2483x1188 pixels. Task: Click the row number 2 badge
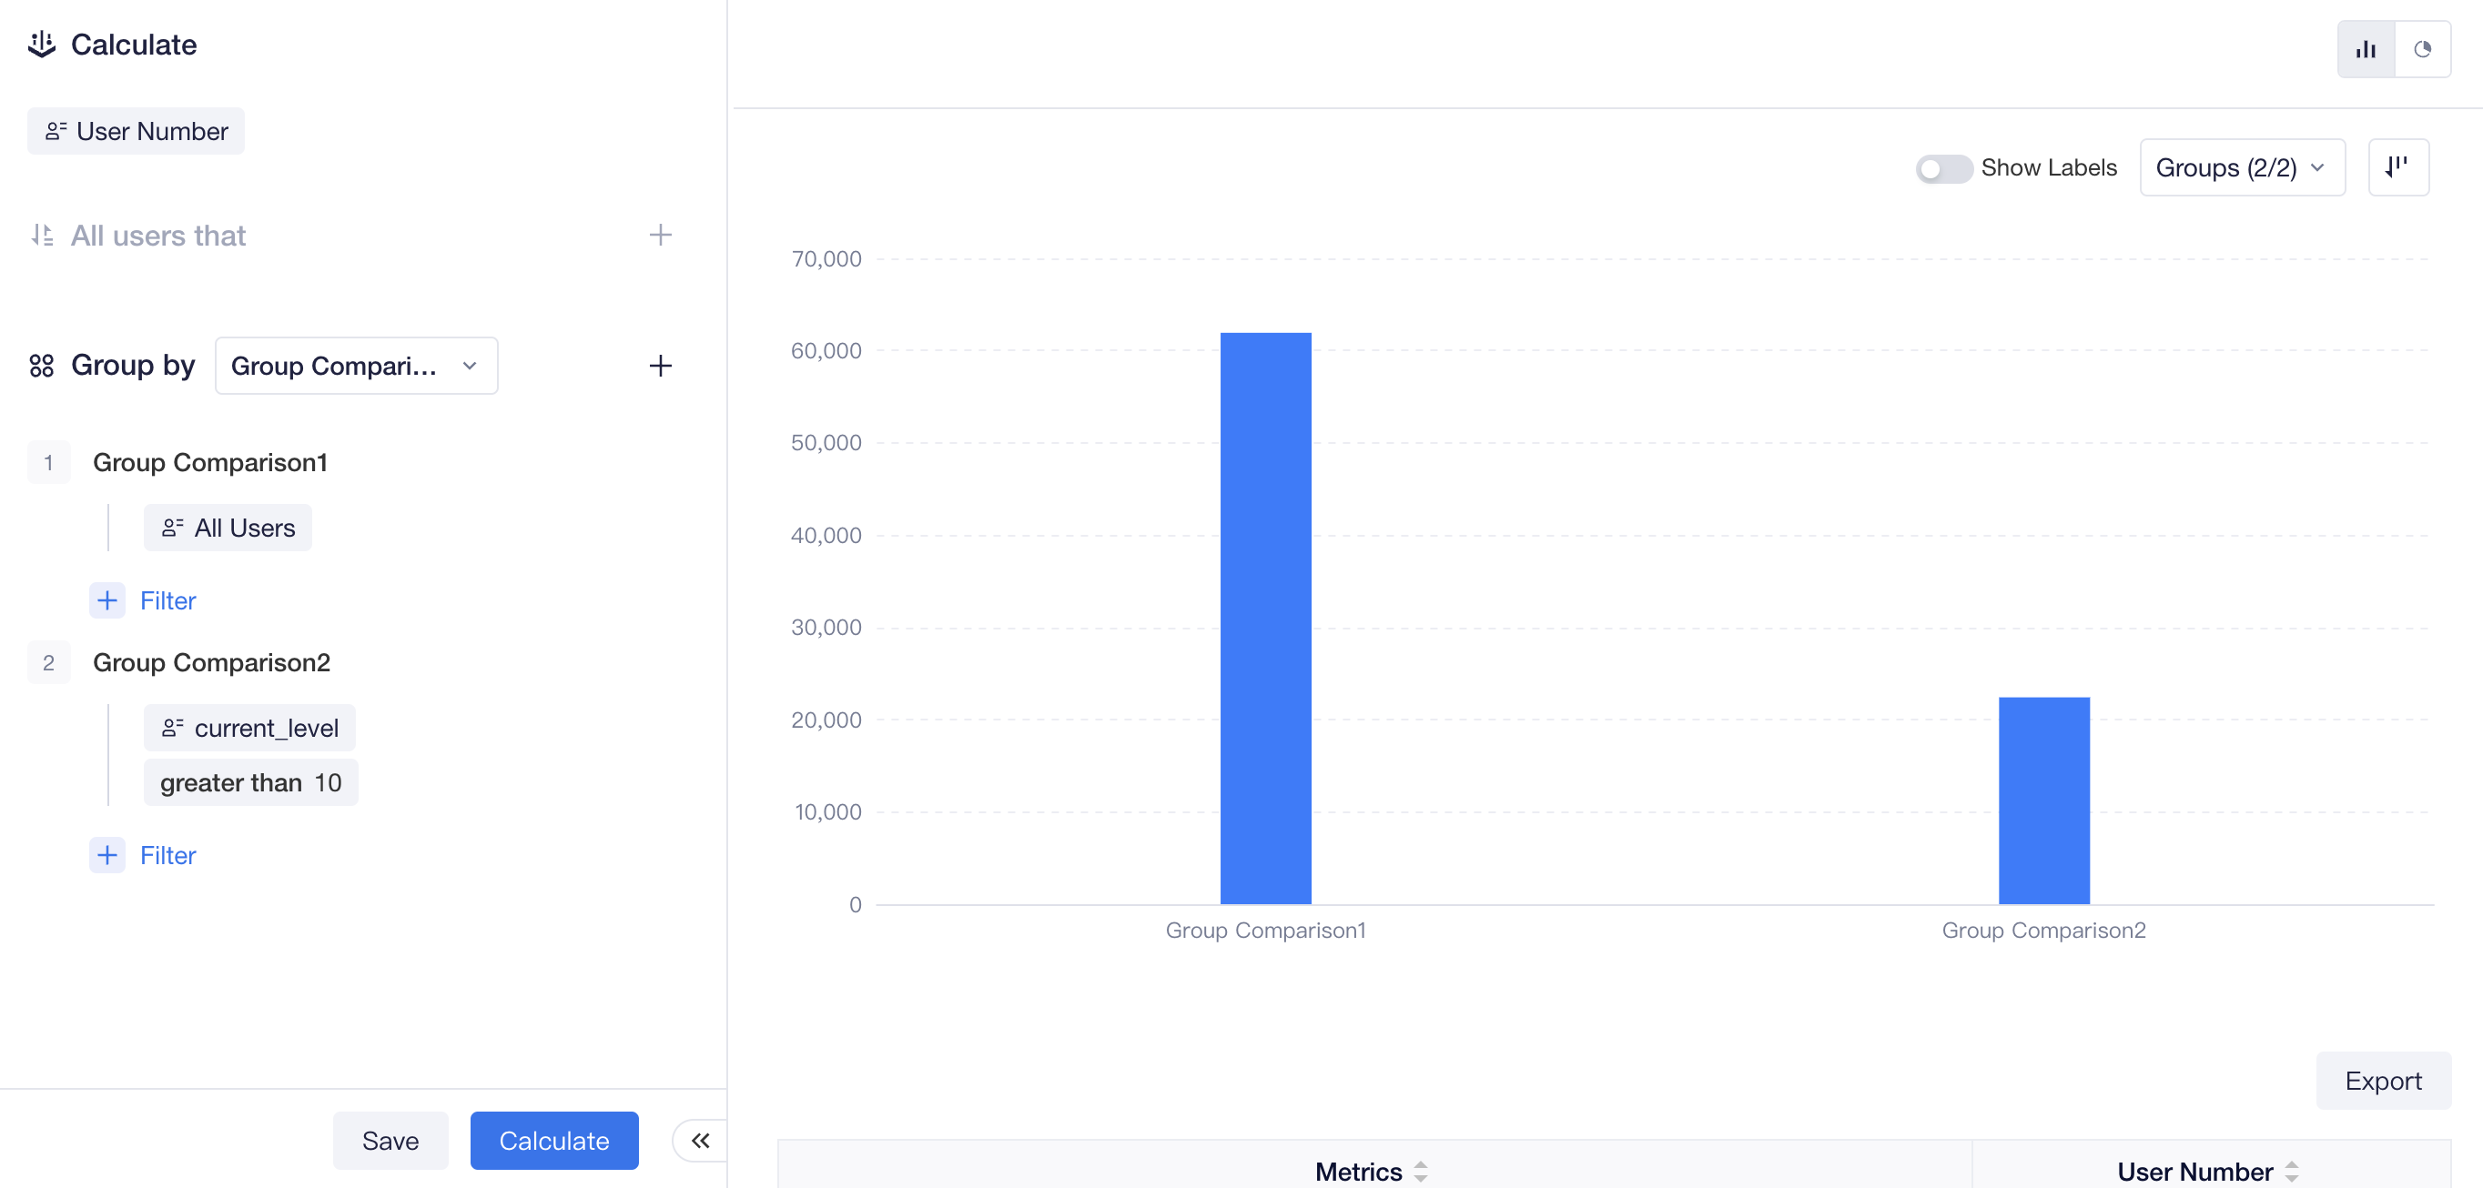[48, 663]
